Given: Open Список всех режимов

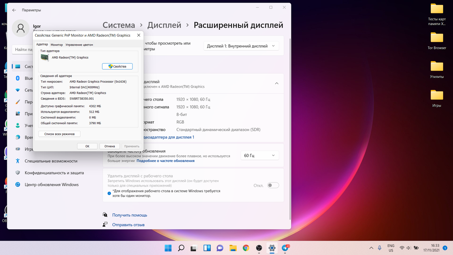Looking at the screenshot, I should 59,134.
